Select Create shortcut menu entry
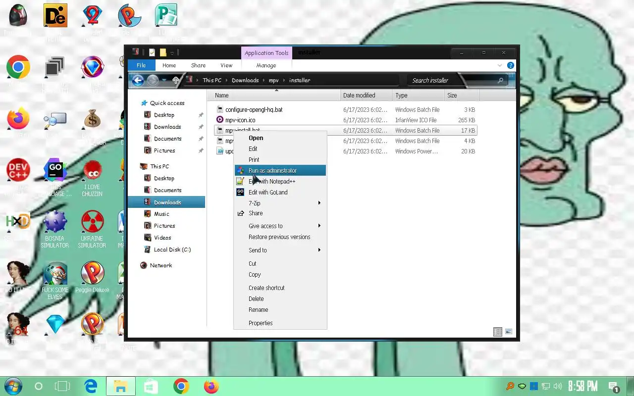Viewport: 634px width, 396px height. click(x=280, y=288)
